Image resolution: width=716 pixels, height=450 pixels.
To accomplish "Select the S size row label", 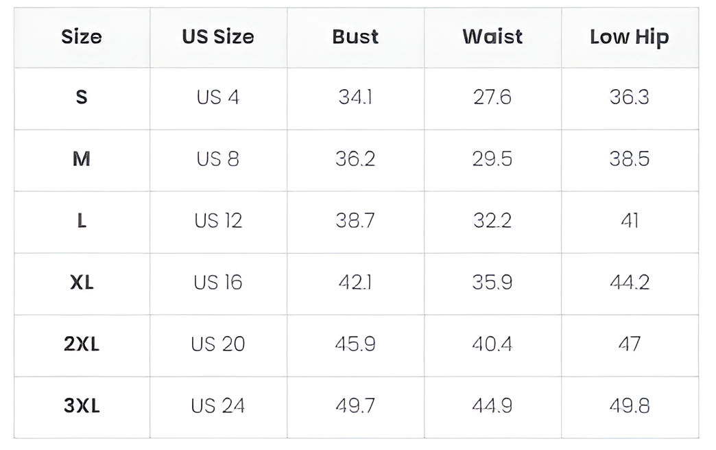I will (82, 97).
